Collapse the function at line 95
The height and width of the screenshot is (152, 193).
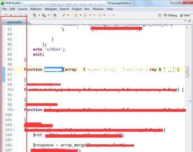click(13, 90)
